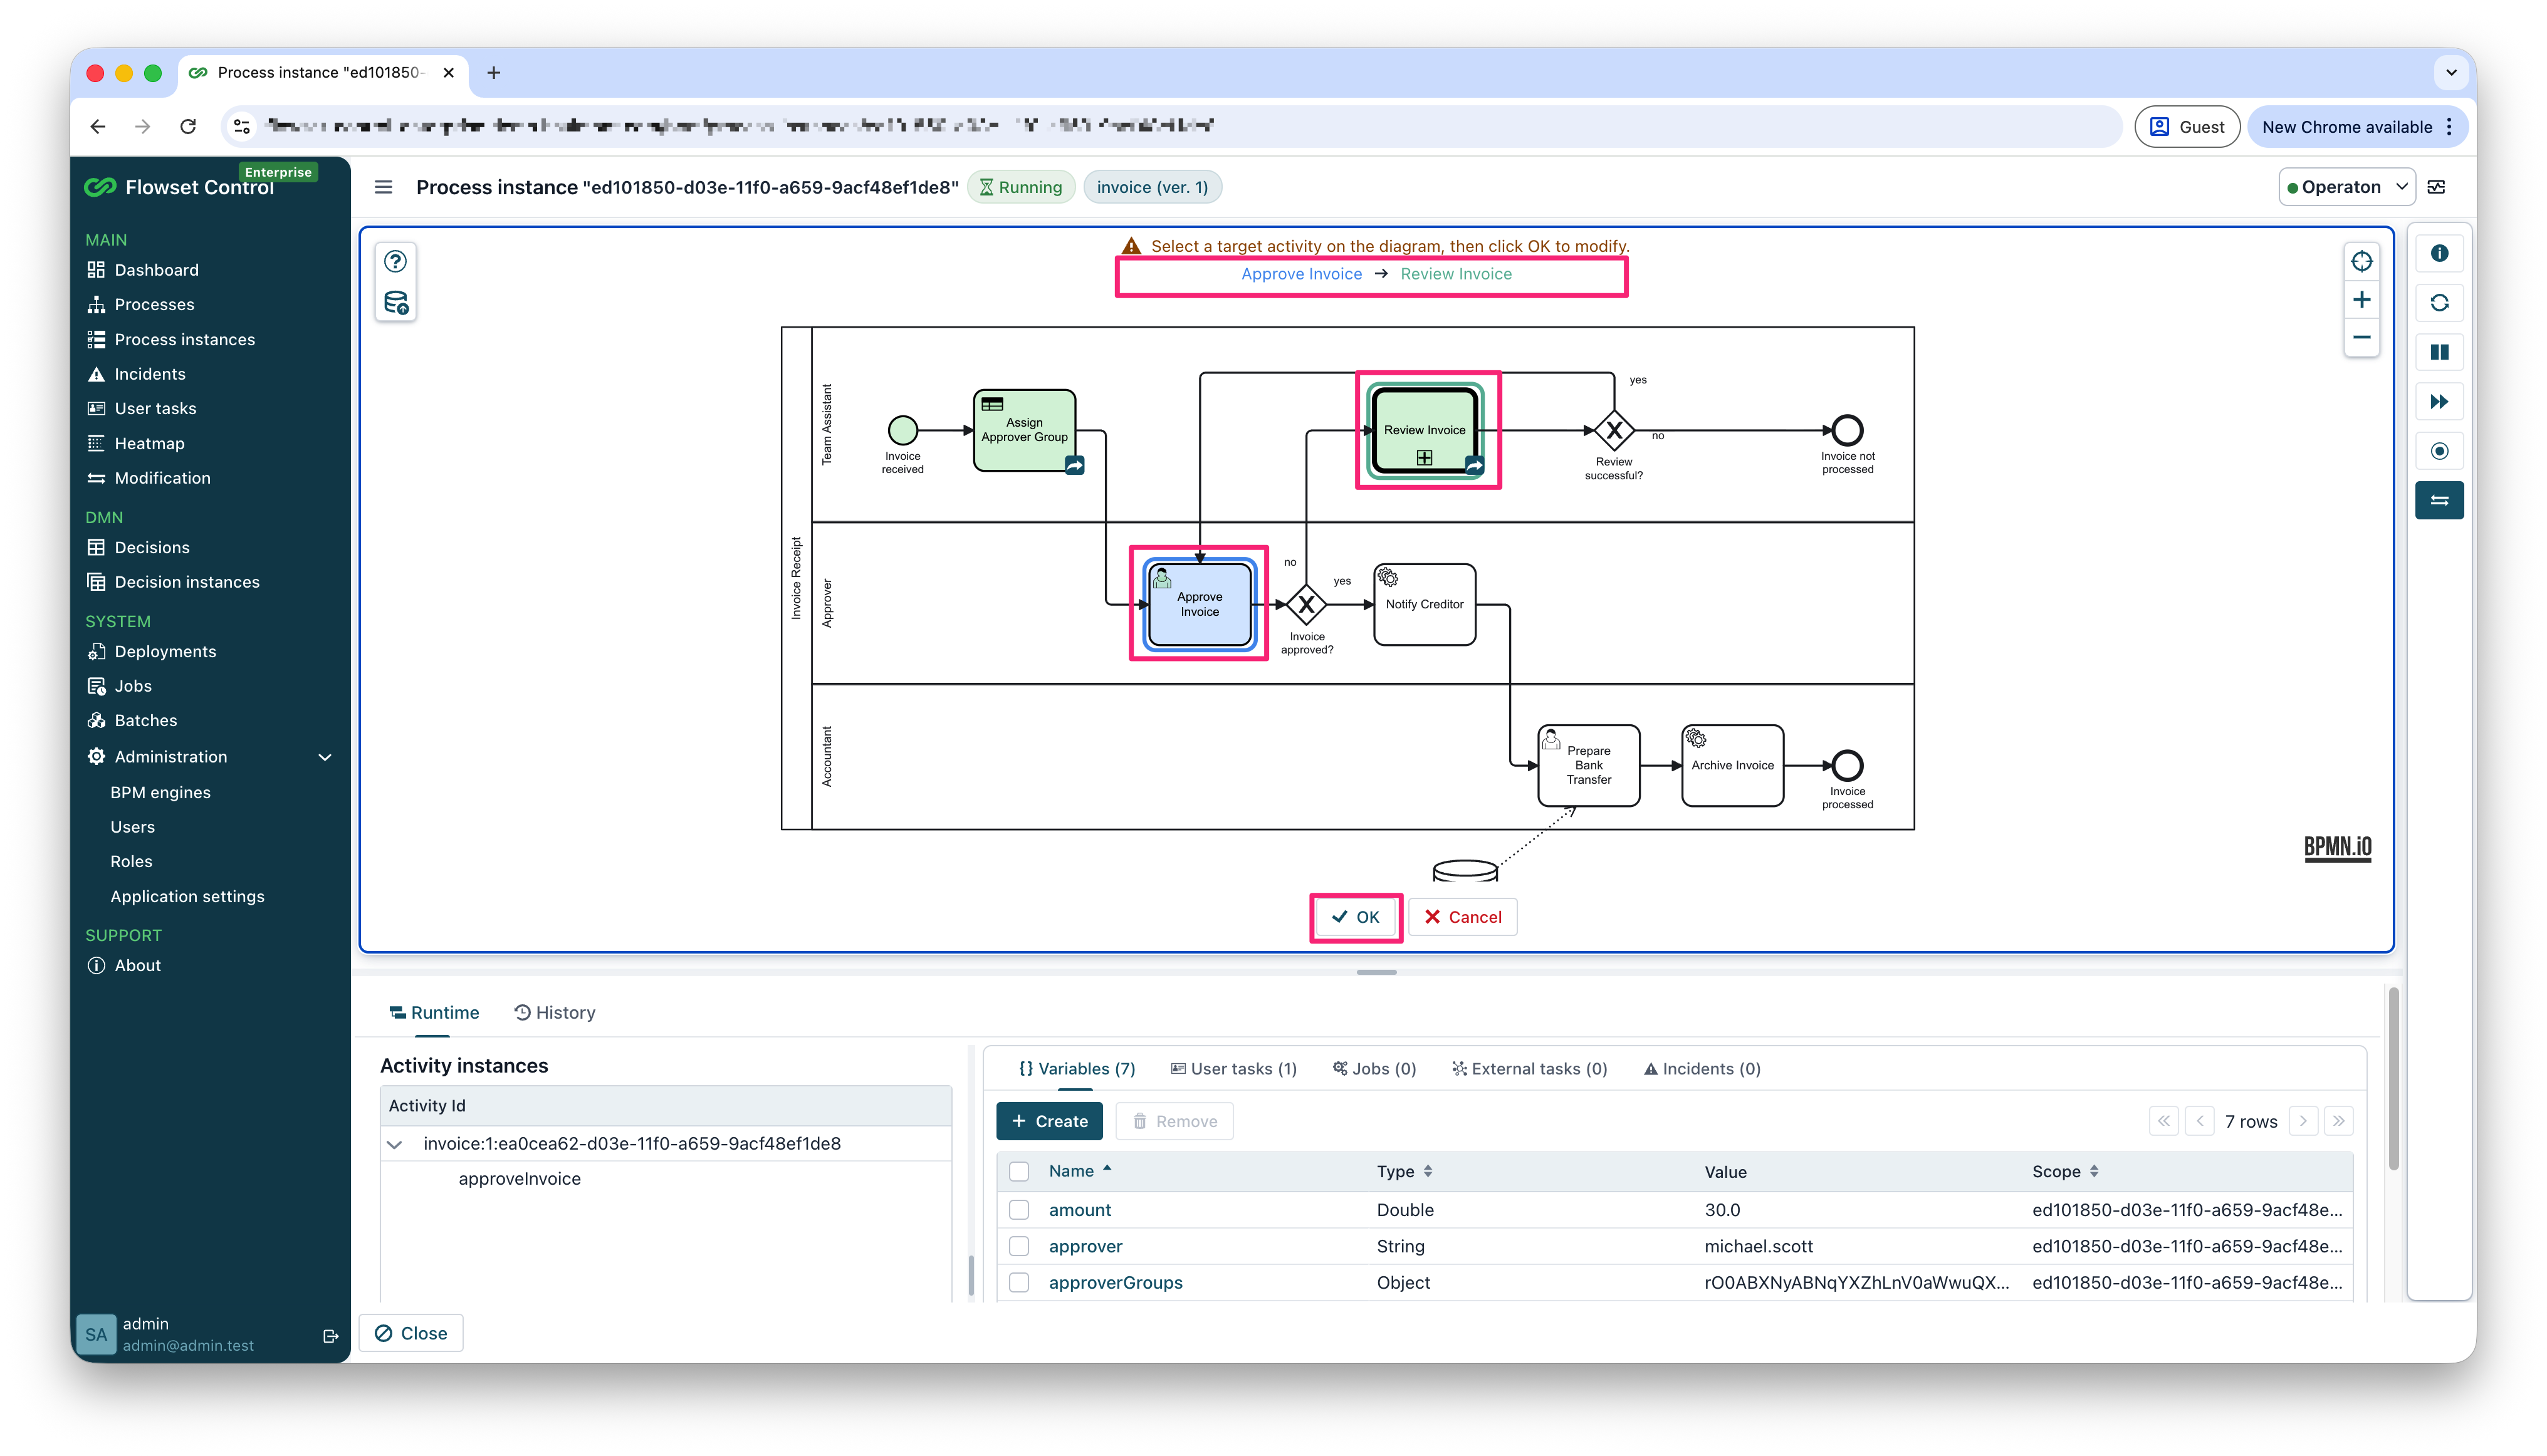Open the Heatmap page
Image resolution: width=2547 pixels, height=1456 pixels.
point(149,444)
